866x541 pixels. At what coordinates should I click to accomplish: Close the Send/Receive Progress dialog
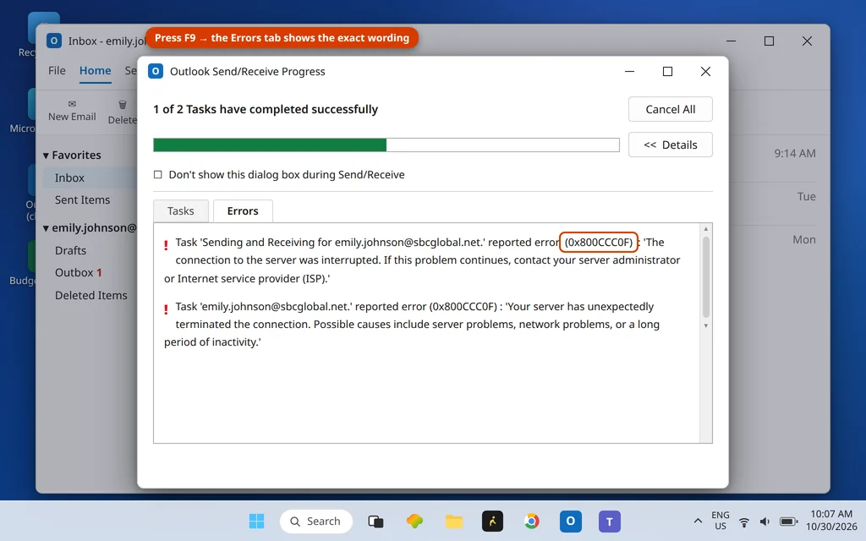pyautogui.click(x=705, y=71)
